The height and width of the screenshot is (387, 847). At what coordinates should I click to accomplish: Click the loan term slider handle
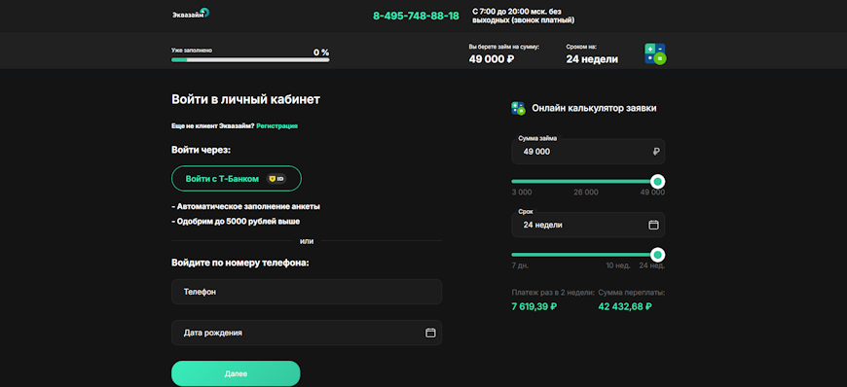tap(657, 255)
